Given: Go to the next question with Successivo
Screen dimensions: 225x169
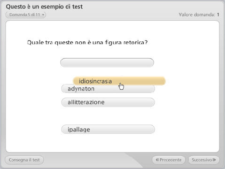Looking at the screenshot, I should [204, 160].
